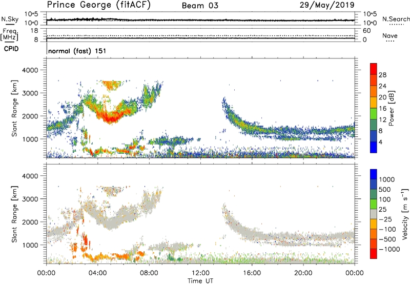Click the solid frequency trace line
410x284 pixels.
[200, 38]
